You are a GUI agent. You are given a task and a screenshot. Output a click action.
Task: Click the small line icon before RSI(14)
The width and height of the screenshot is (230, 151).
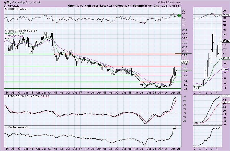point(6,9)
